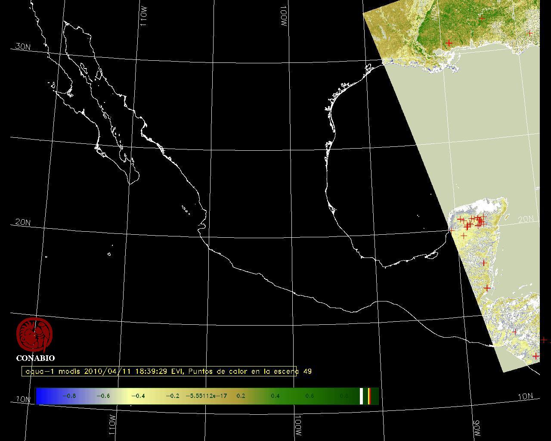Image resolution: width=551 pixels, height=441 pixels.
Task: Click the 20N latitude label on left side
Action: 23,222
